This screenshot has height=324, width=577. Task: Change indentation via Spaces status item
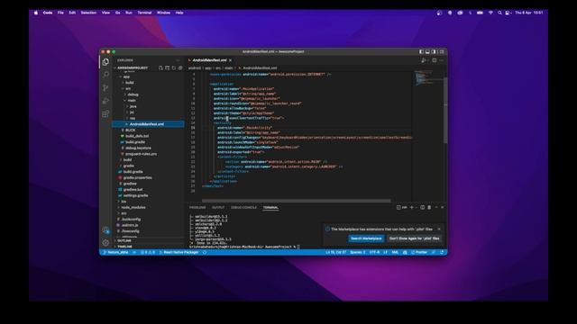(x=357, y=252)
